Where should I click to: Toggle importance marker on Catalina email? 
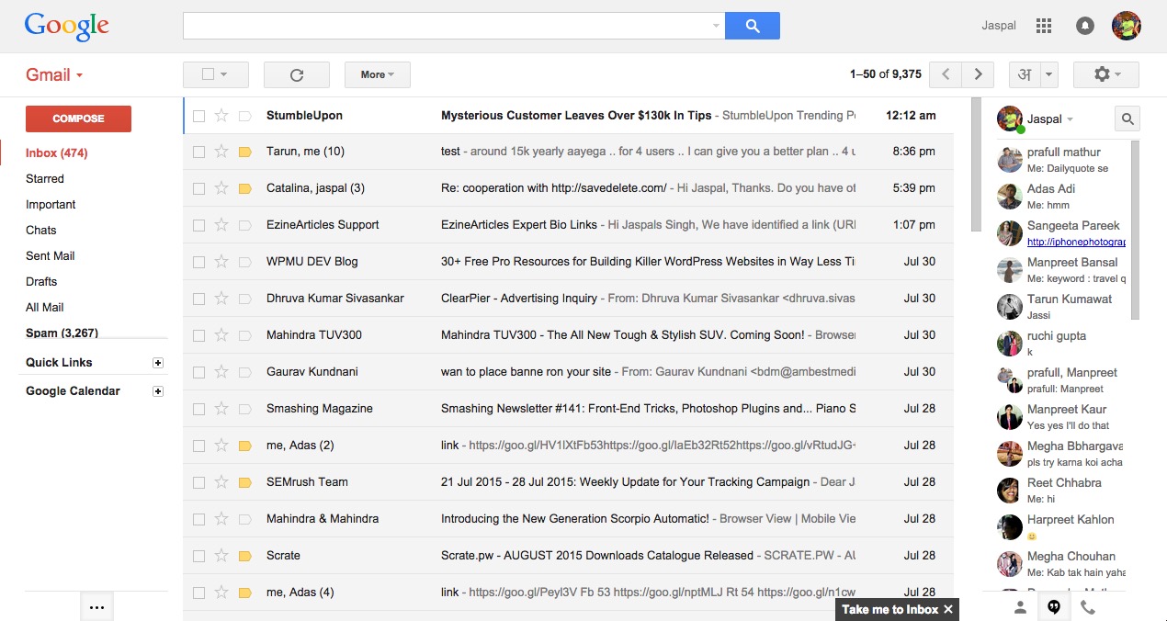coord(244,188)
